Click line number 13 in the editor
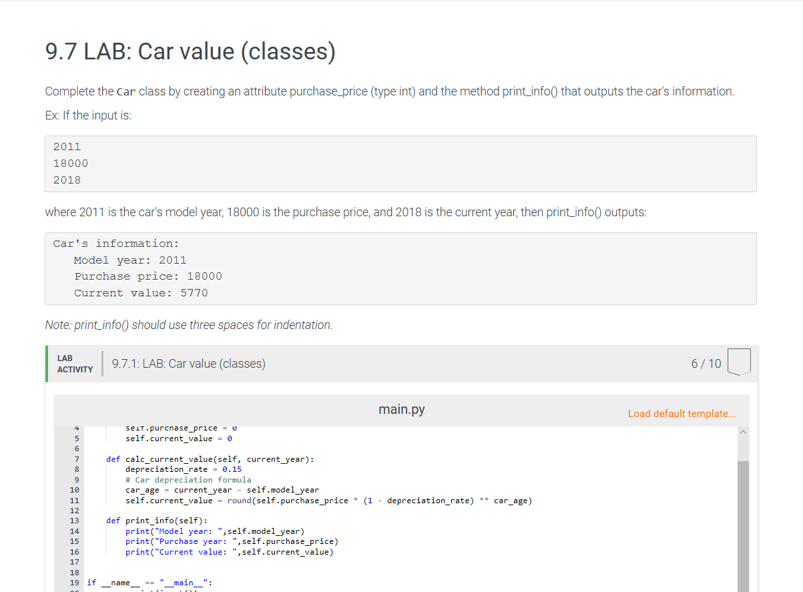The height and width of the screenshot is (592, 803). pyautogui.click(x=74, y=521)
